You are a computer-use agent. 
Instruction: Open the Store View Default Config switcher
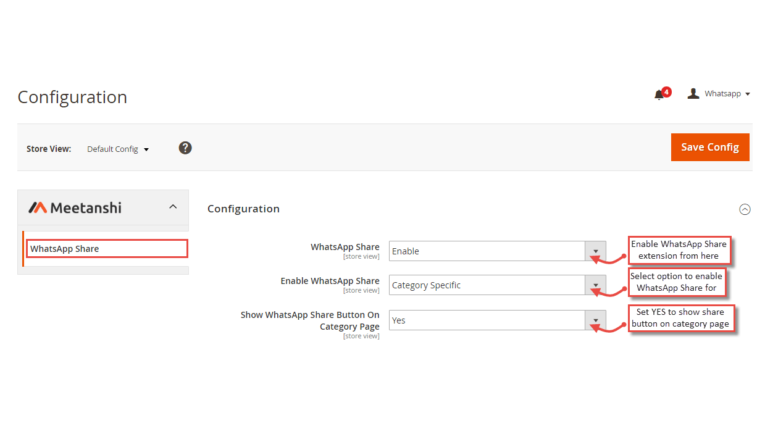click(118, 149)
